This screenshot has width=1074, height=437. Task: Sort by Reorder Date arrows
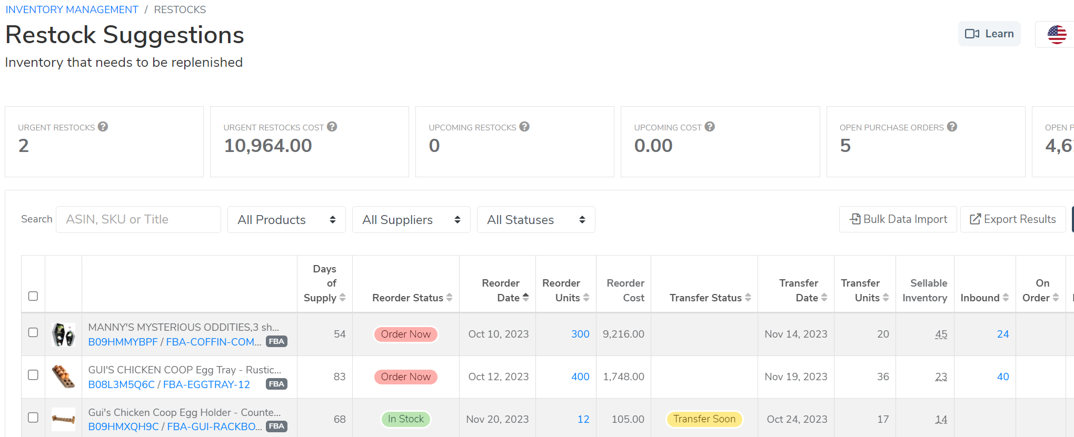tap(525, 298)
